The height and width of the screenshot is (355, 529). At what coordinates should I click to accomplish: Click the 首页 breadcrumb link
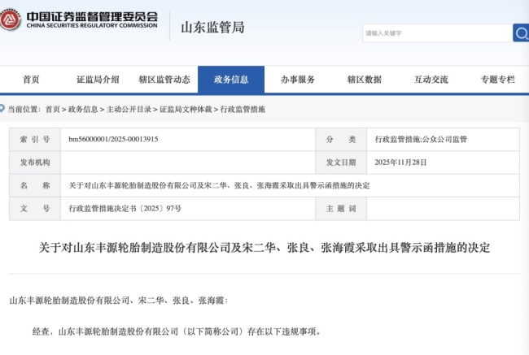pos(53,109)
